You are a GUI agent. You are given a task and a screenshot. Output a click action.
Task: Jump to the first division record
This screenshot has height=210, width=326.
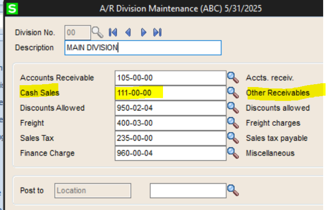click(x=113, y=33)
